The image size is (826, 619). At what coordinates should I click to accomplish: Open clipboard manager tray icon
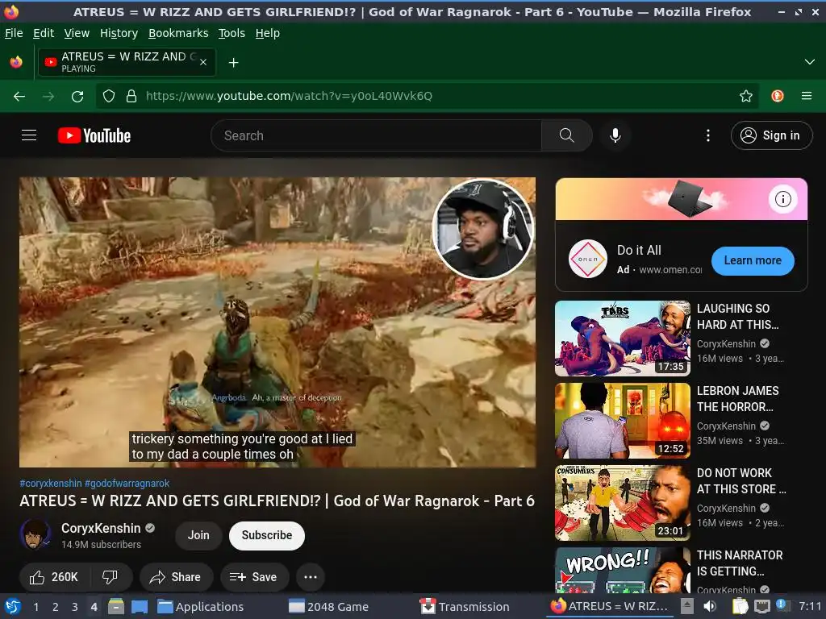(x=740, y=606)
